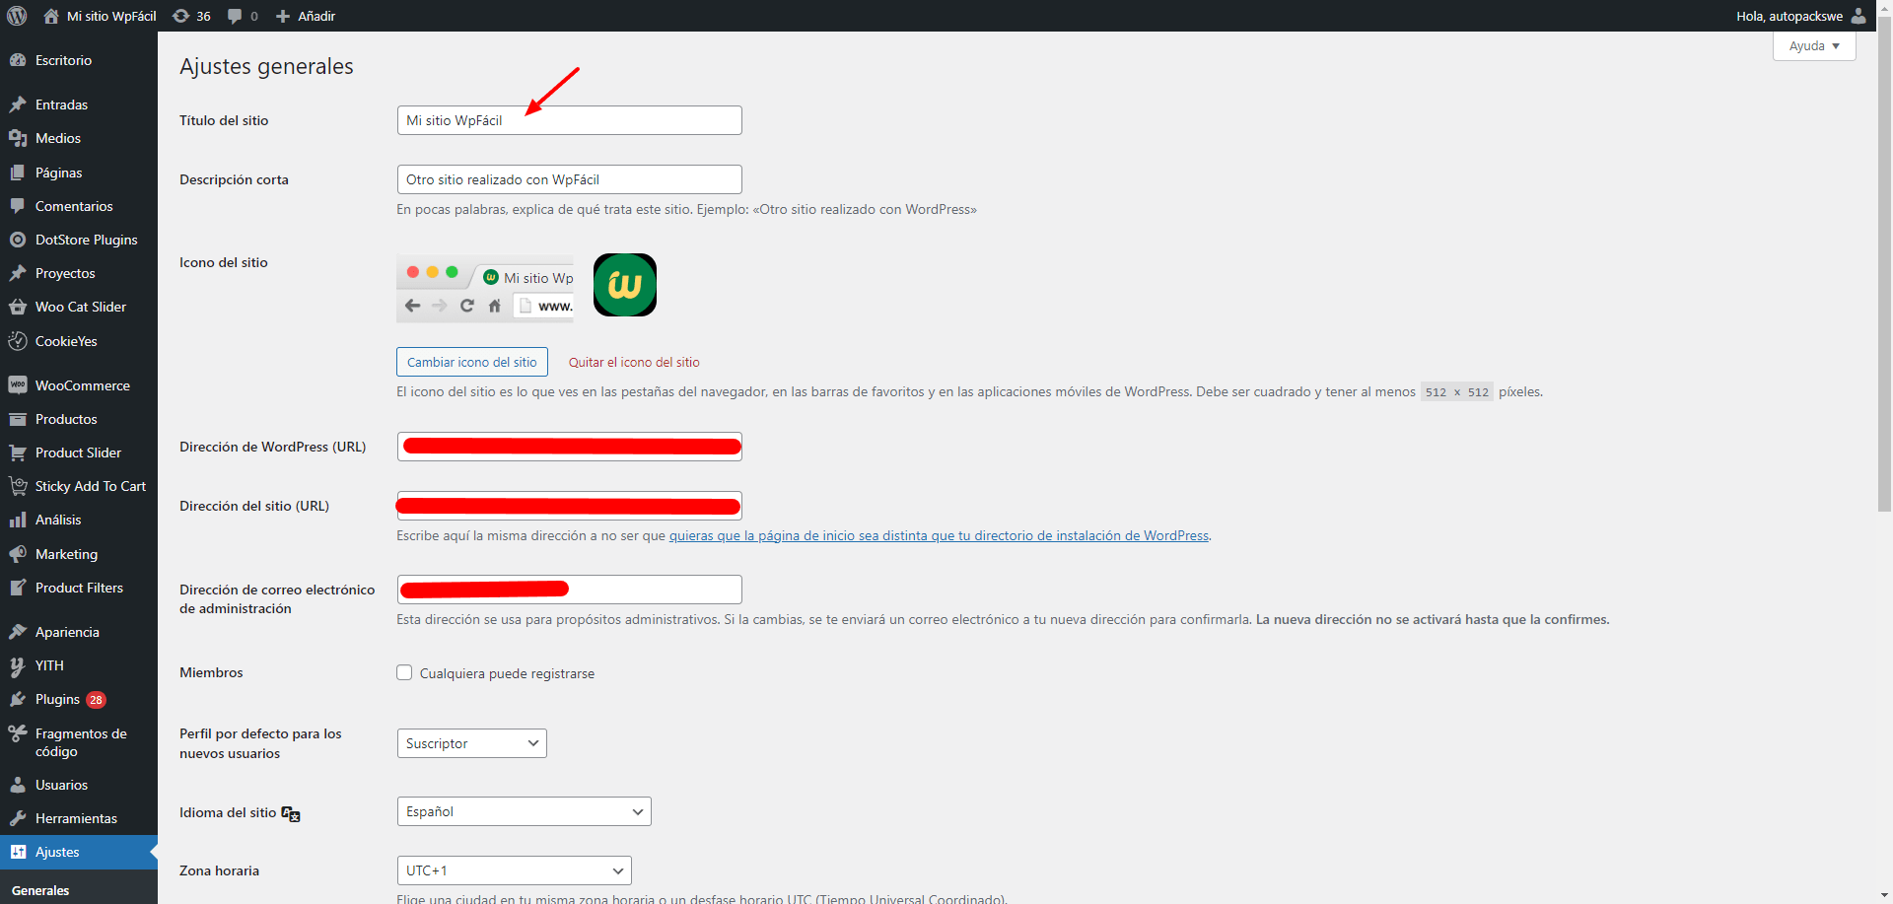Click the Ajustes settings icon
Image resolution: width=1893 pixels, height=904 pixels.
point(18,852)
